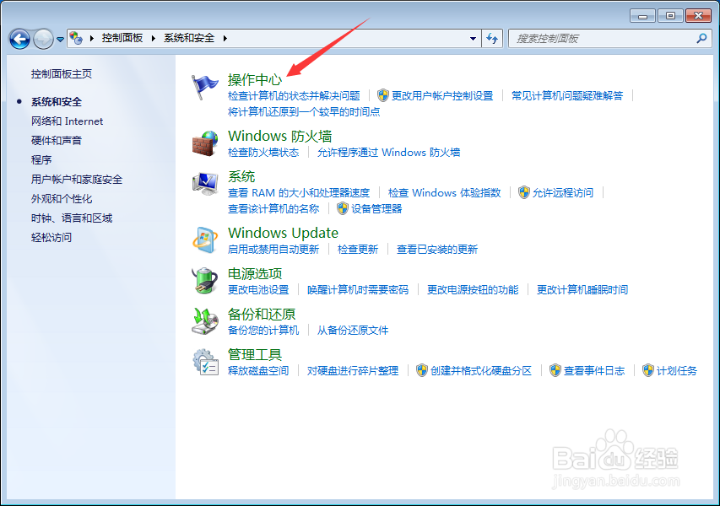
Task: Click the shield icon beside 更改用户帐户控制设置
Action: 383,95
